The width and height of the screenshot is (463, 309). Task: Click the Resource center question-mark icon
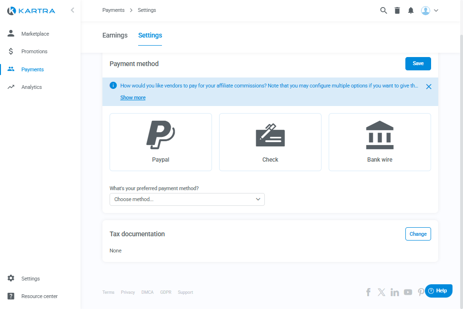[x=11, y=296]
